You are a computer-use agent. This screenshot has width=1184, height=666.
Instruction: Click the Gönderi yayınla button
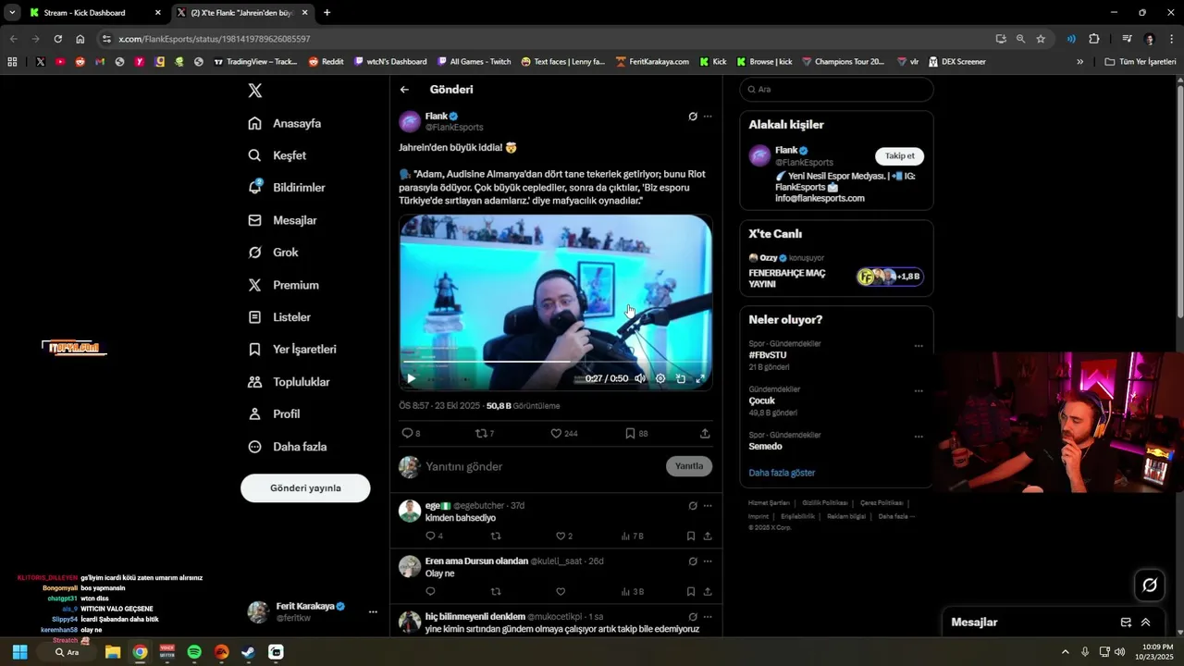click(x=305, y=487)
